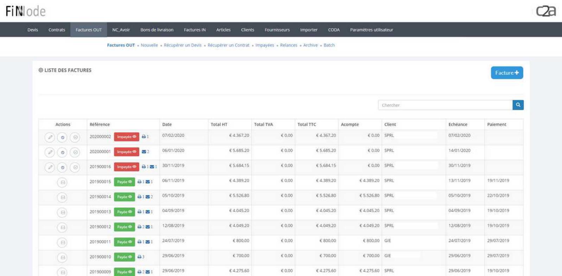Screen dimensions: 562x276
Task: Open the Importer menu
Action: (x=309, y=30)
